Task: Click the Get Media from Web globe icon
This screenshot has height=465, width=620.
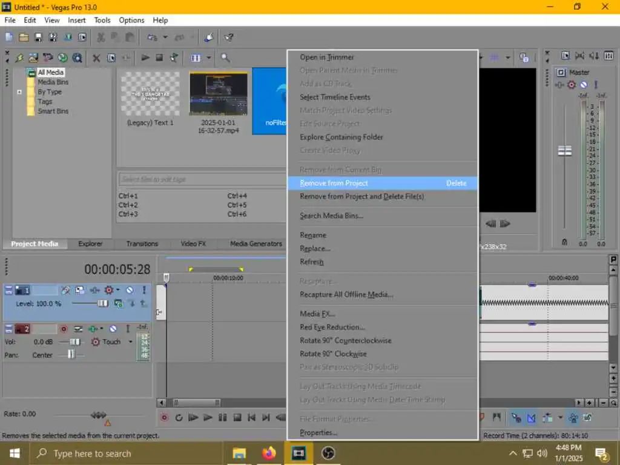Action: (x=62, y=58)
